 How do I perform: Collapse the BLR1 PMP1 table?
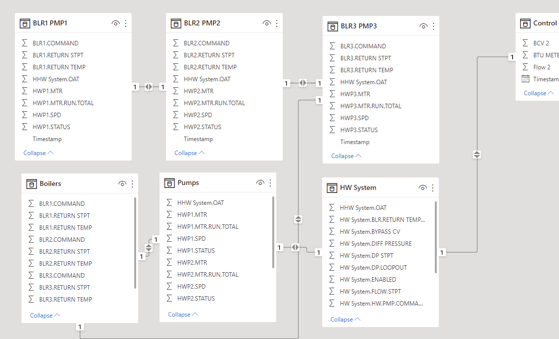click(38, 153)
